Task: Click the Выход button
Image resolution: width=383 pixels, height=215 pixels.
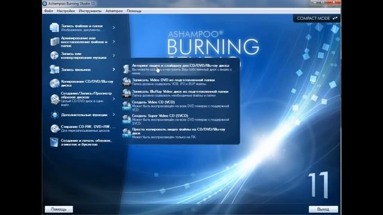Action: click(323, 209)
